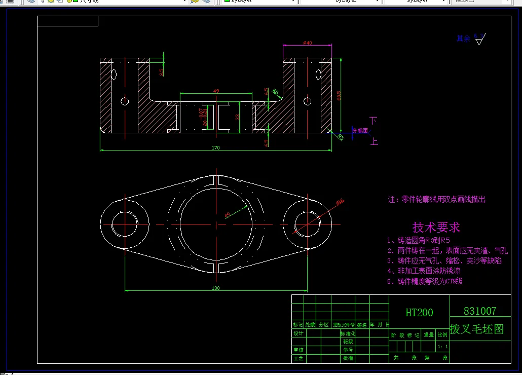Select the 分区 title block cell
Image resolution: width=522 pixels, height=375 pixels.
(323, 325)
